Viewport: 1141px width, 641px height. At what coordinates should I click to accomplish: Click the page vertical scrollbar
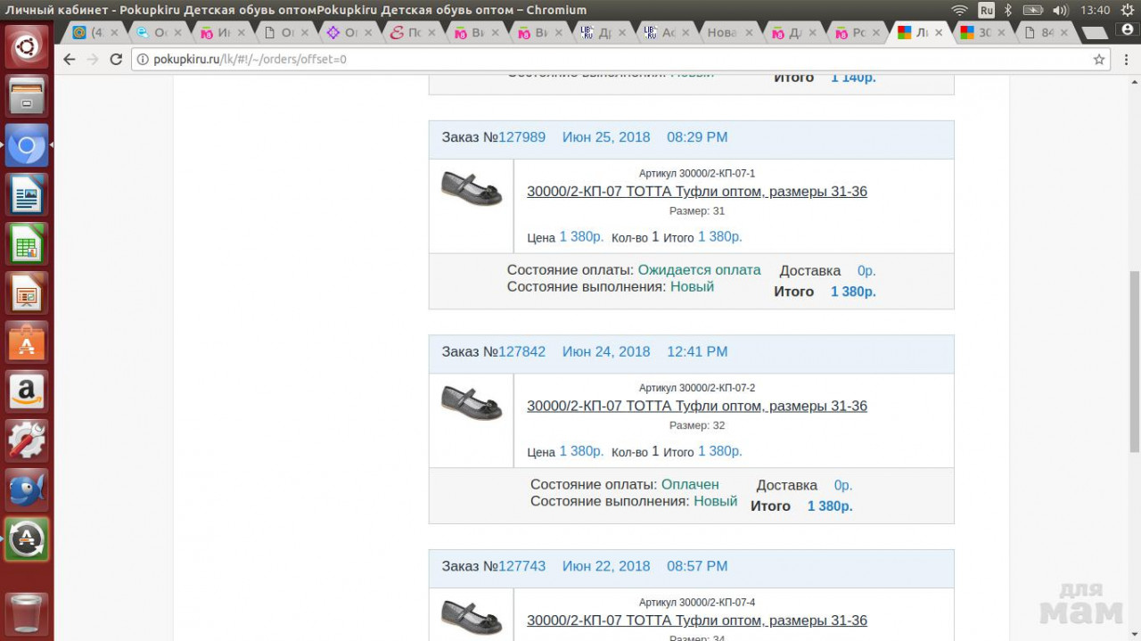click(1134, 357)
